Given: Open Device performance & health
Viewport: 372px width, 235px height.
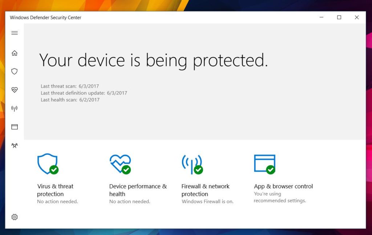Looking at the screenshot, I should [138, 190].
